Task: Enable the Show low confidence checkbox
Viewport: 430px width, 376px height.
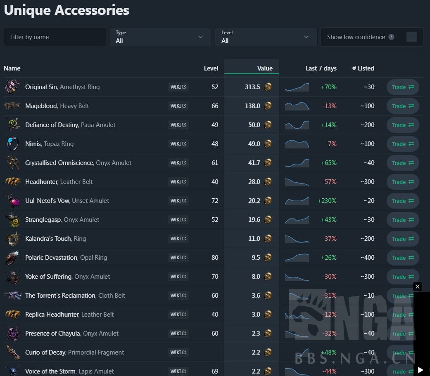Action: (411, 37)
